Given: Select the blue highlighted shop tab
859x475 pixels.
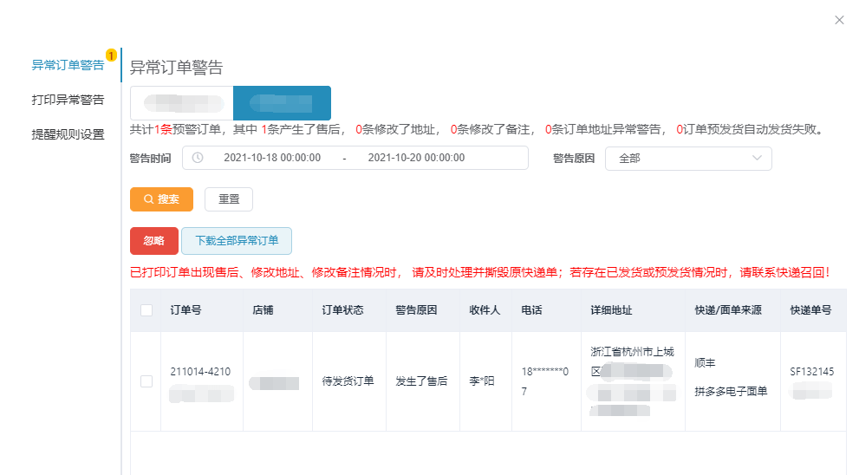Looking at the screenshot, I should click(282, 103).
